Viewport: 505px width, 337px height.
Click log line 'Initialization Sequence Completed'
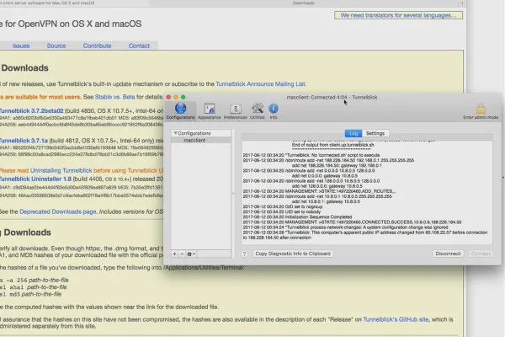[x=297, y=217]
